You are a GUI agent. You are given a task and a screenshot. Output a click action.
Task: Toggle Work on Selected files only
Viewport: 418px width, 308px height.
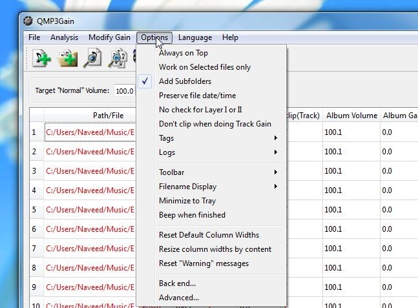tap(211, 67)
